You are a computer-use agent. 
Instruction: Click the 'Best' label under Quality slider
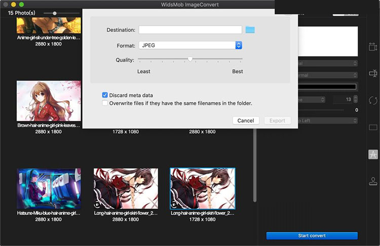(238, 72)
